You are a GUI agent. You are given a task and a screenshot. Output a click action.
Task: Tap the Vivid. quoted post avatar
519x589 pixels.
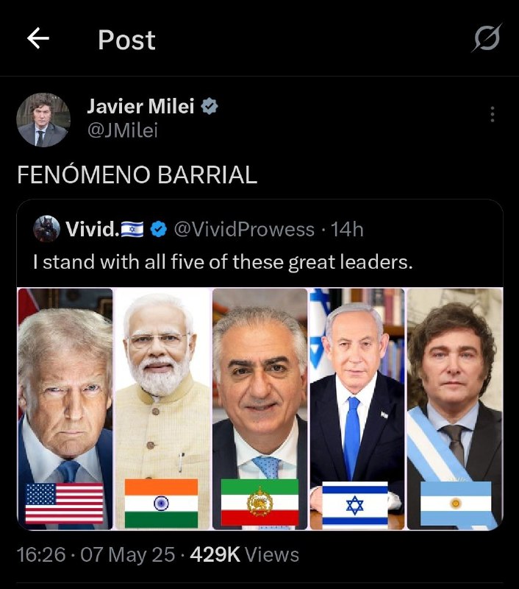46,229
